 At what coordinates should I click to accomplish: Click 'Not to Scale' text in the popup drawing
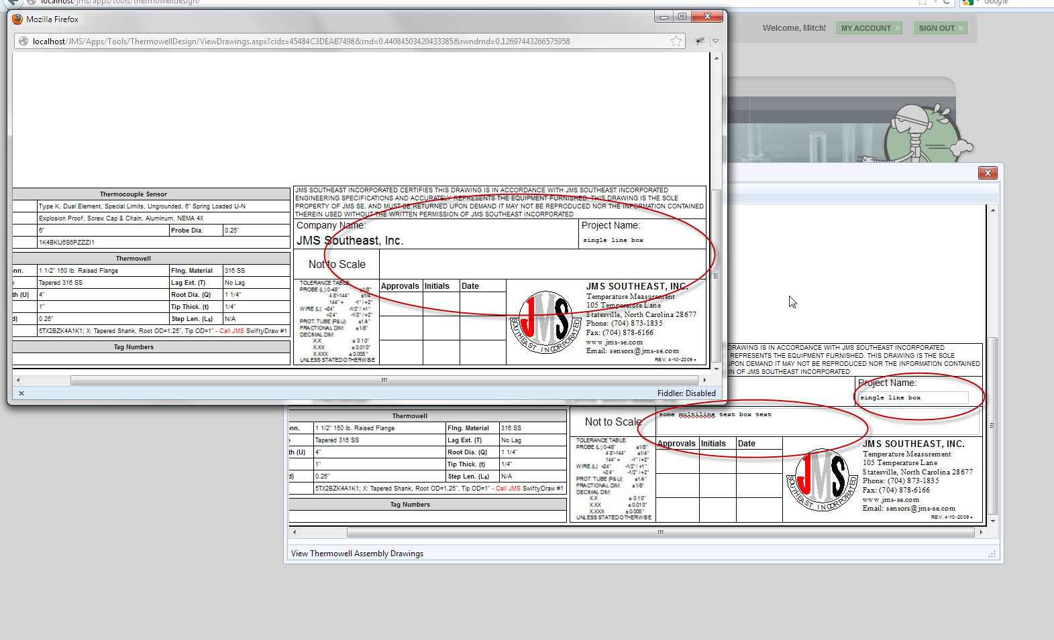tap(337, 265)
